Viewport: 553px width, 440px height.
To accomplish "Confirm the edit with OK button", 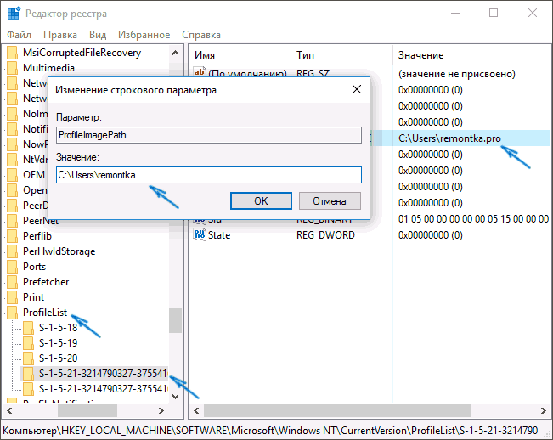I will (x=261, y=201).
